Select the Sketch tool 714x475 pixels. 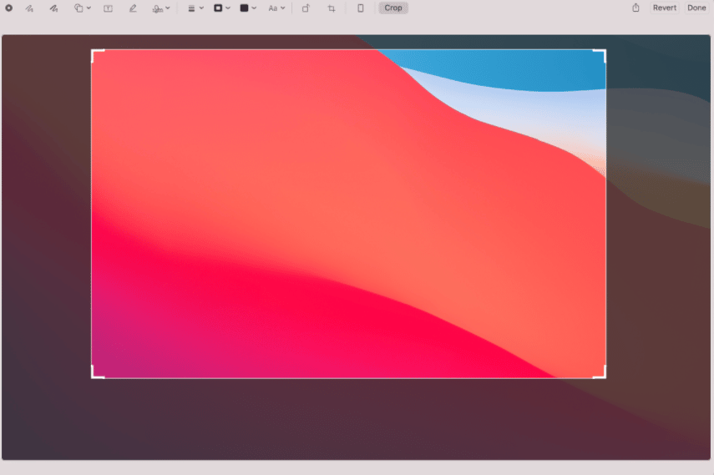[29, 8]
